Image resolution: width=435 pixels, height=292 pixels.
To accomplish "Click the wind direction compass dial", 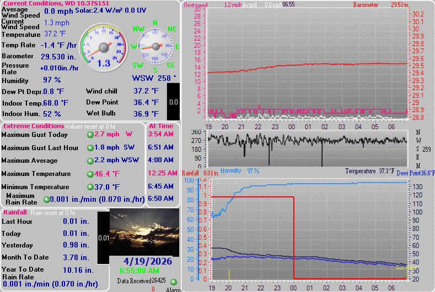I will [x=155, y=47].
